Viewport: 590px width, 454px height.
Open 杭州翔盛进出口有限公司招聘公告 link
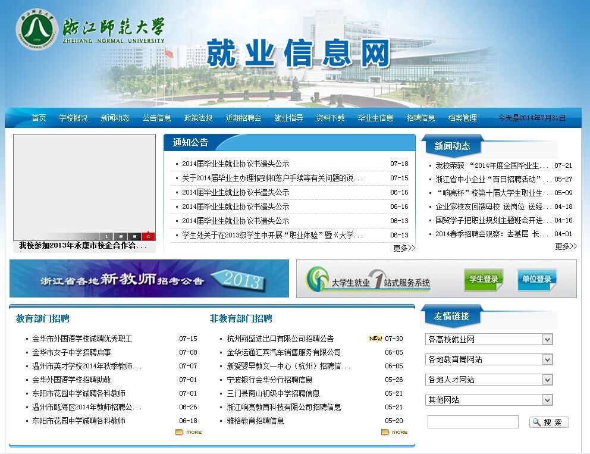pos(280,339)
